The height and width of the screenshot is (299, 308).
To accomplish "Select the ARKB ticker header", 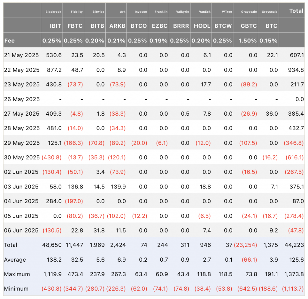I will (x=118, y=26).
